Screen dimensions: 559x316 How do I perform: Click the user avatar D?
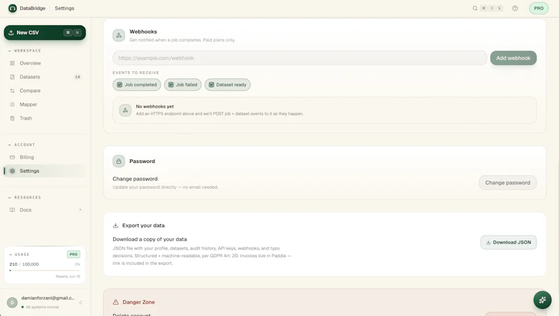point(12,303)
